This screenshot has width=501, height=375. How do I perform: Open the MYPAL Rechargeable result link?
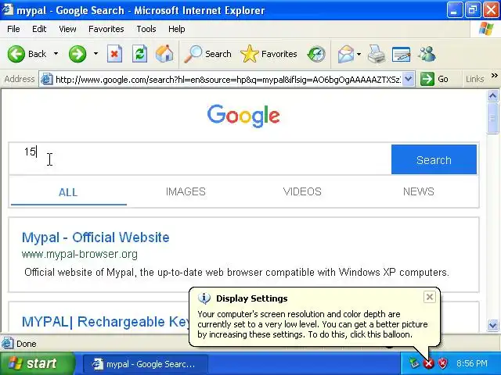coord(106,322)
